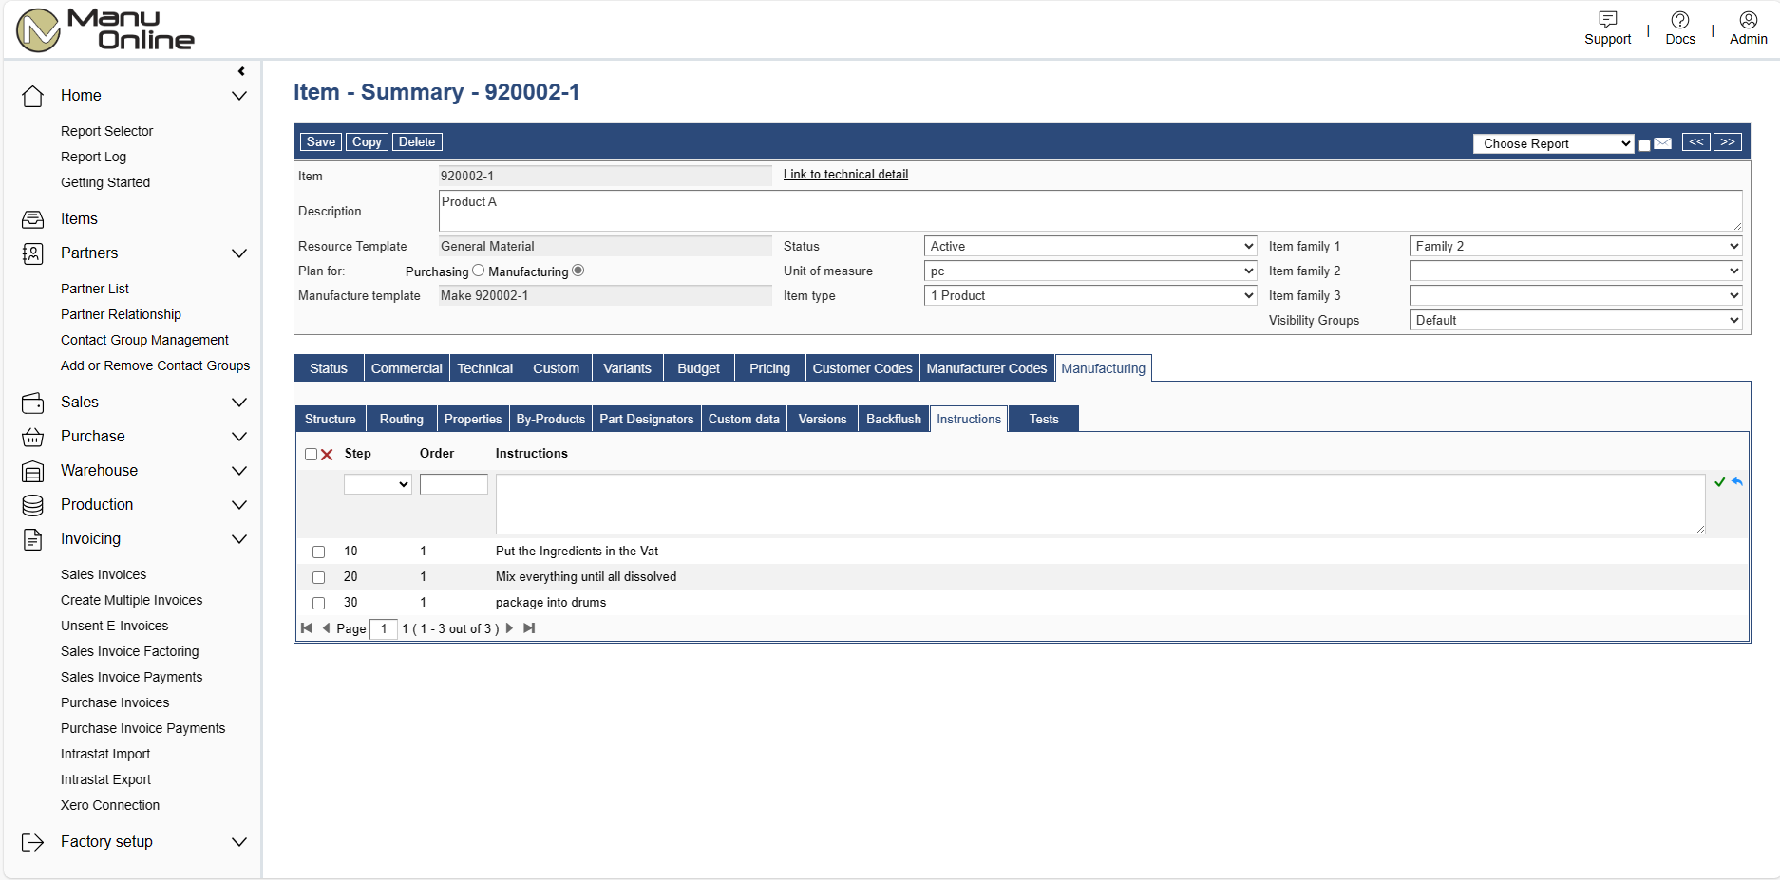The width and height of the screenshot is (1780, 880).
Task: Go to last page of instructions
Action: (529, 628)
